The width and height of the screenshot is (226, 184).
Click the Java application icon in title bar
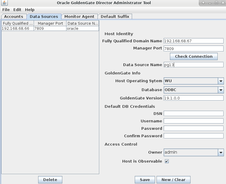(4, 3)
